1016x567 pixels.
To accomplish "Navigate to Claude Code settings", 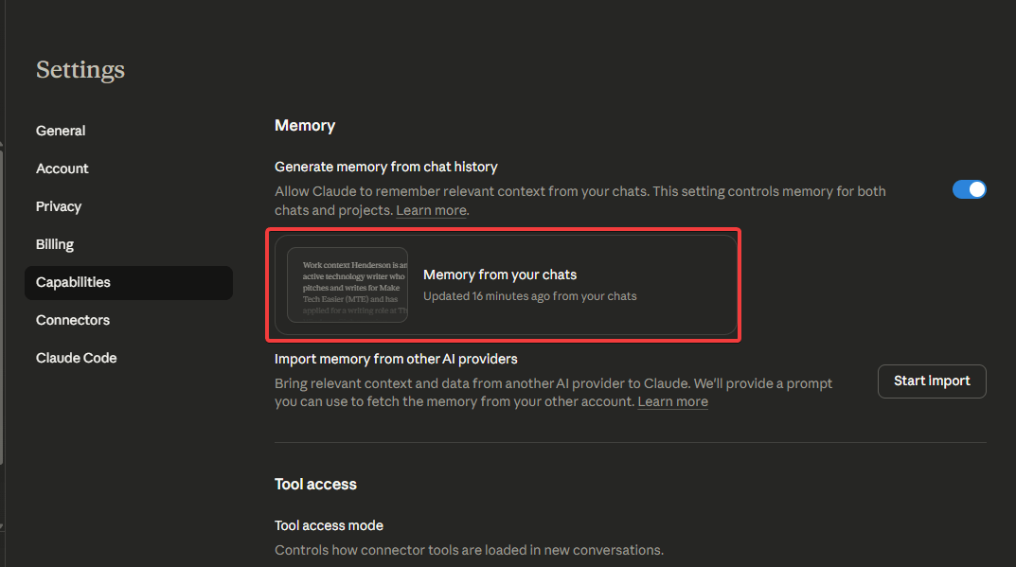I will [77, 358].
